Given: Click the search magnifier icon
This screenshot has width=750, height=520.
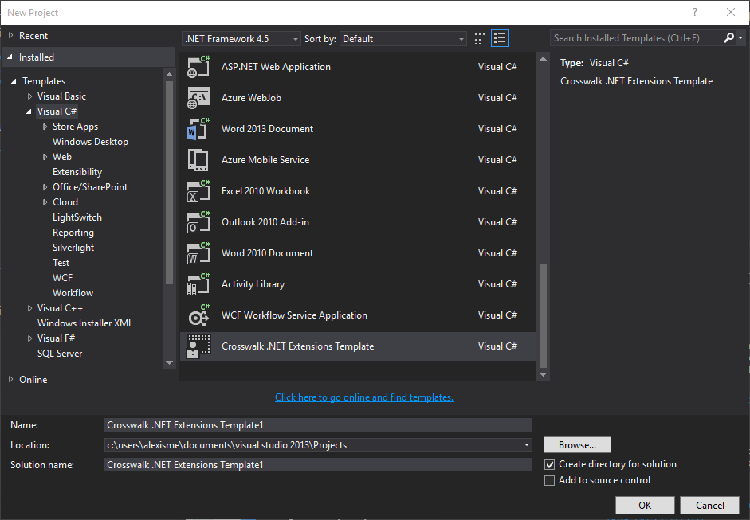Looking at the screenshot, I should pos(729,38).
